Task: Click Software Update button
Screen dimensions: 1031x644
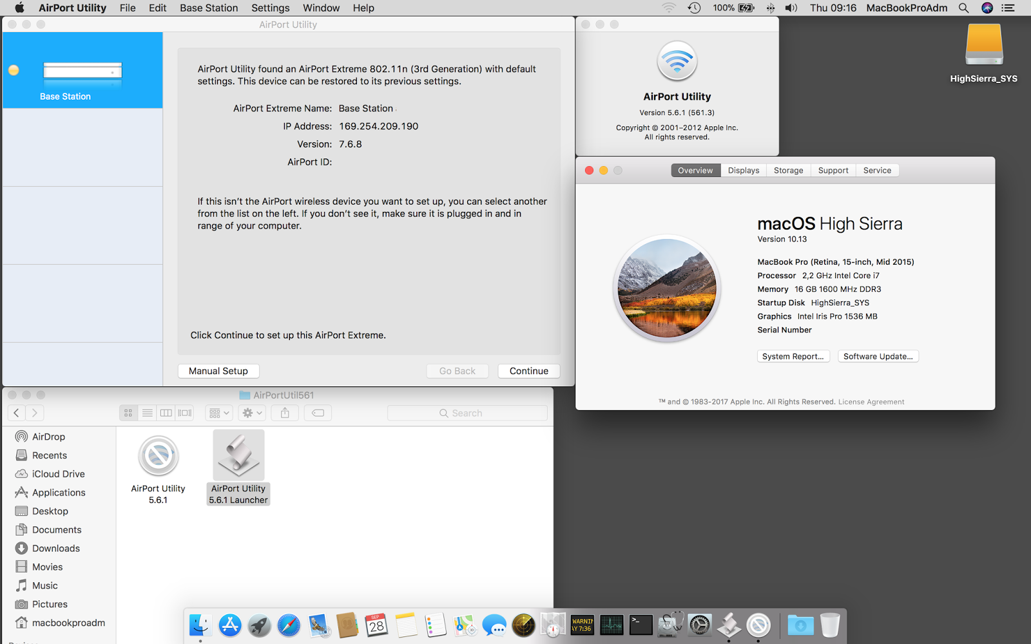Action: point(878,356)
